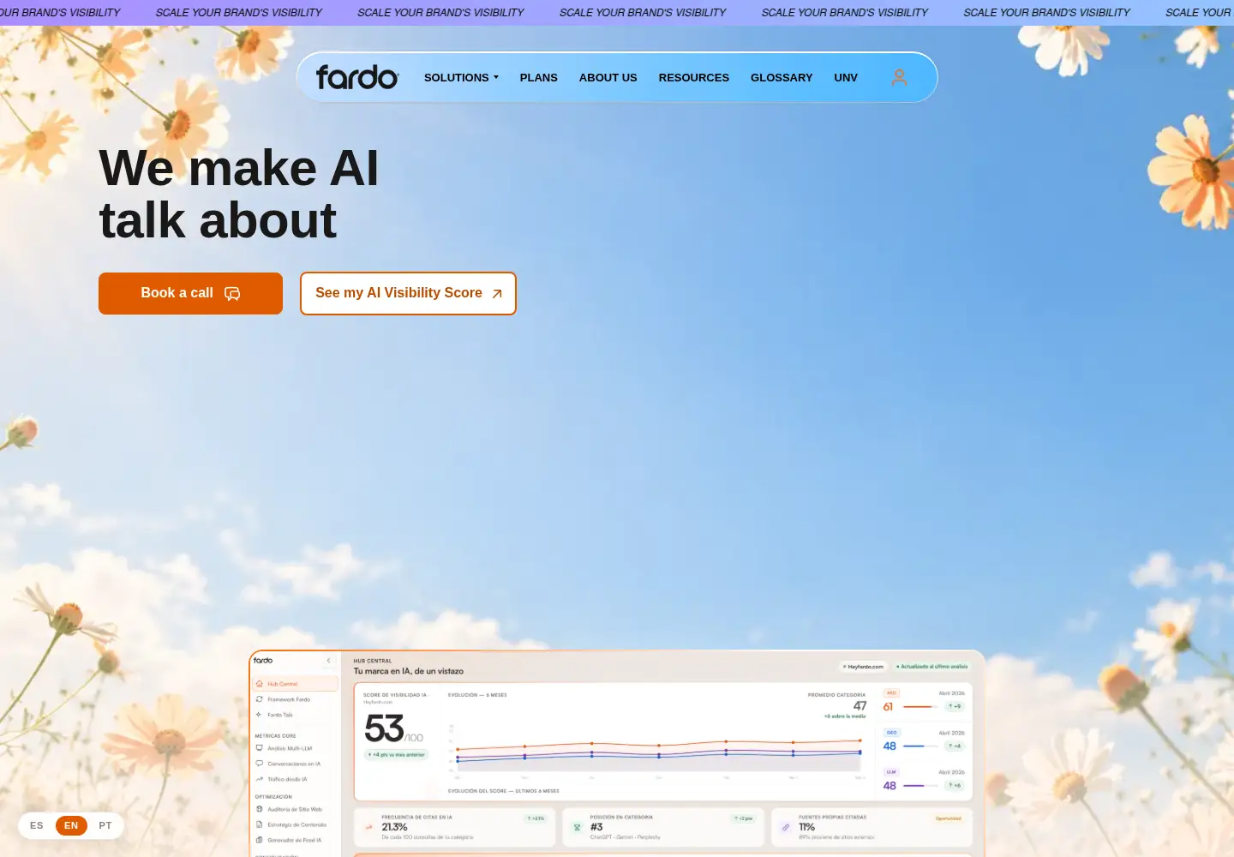1234x857 pixels.
Task: Open the About Us menu item
Action: coord(608,77)
